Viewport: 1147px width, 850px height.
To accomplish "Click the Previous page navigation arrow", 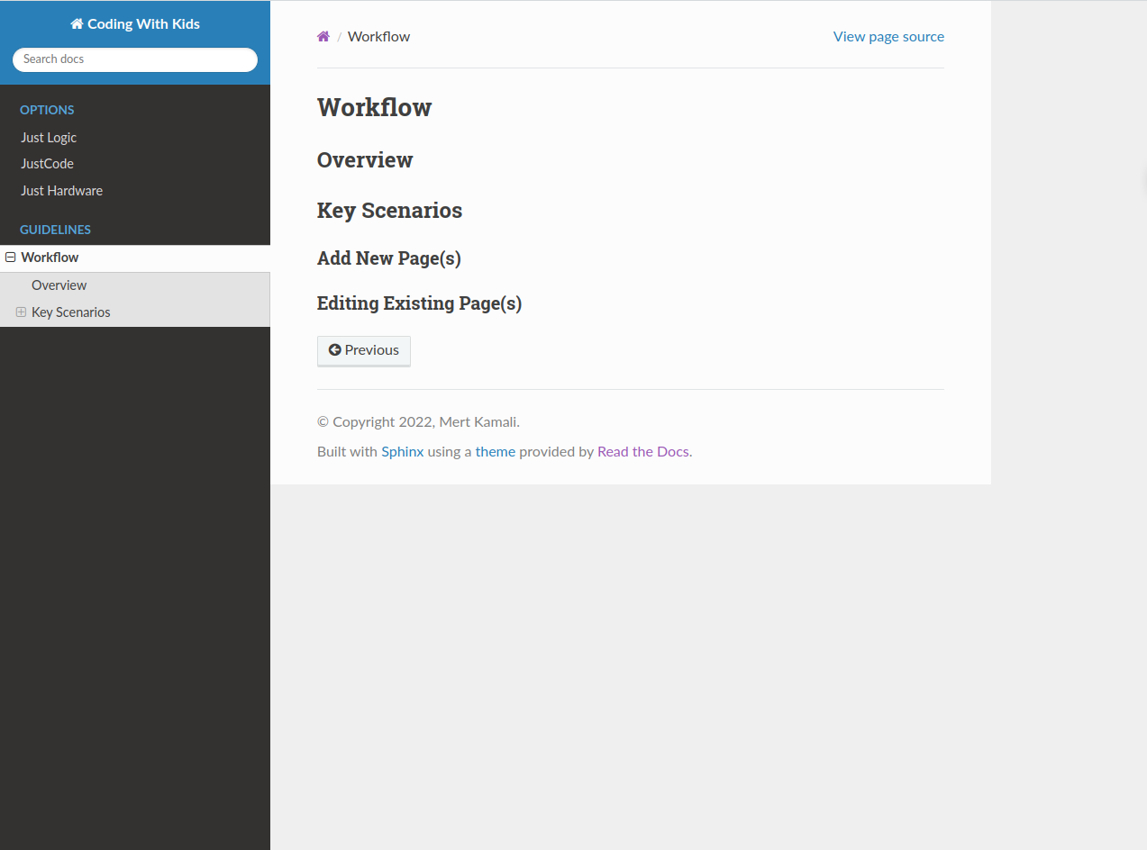I will (x=363, y=350).
